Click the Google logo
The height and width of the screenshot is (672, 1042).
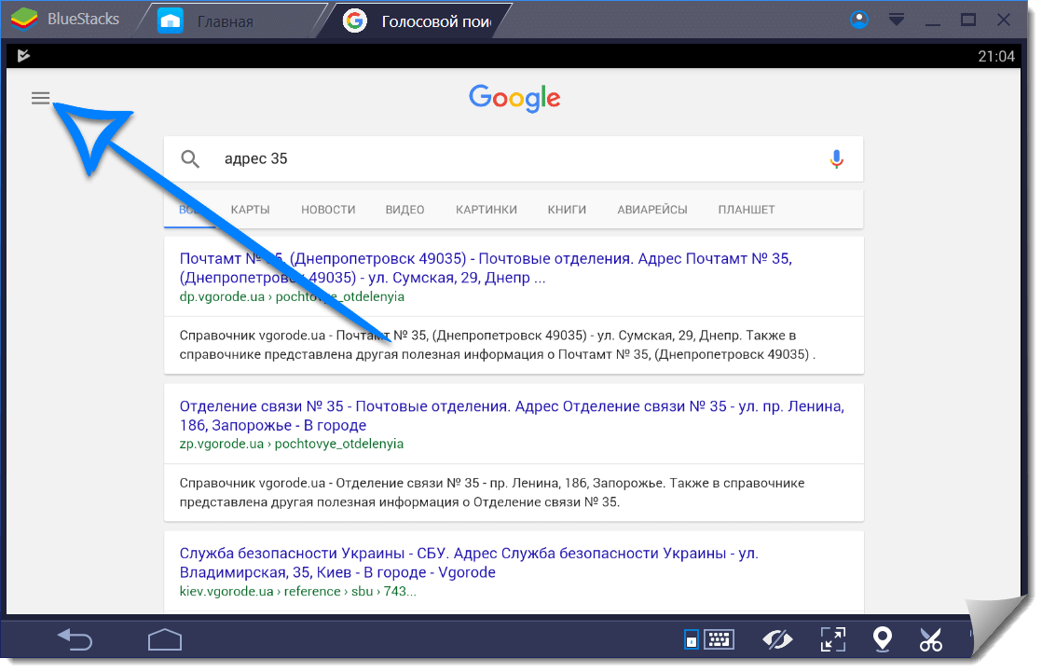tap(515, 99)
